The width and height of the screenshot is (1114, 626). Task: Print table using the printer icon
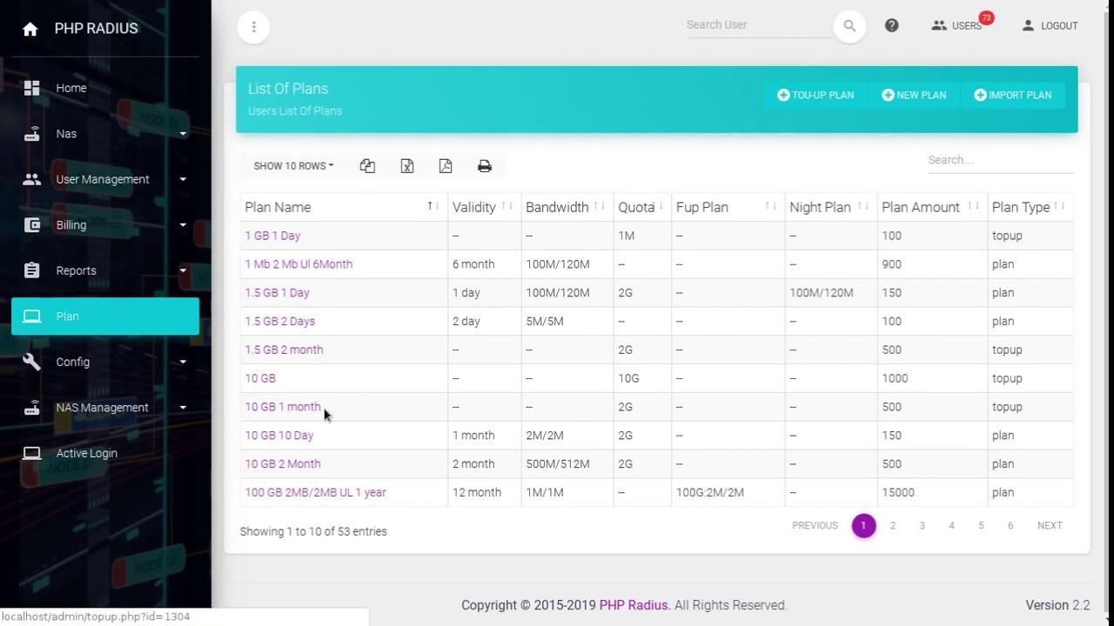pyautogui.click(x=485, y=166)
